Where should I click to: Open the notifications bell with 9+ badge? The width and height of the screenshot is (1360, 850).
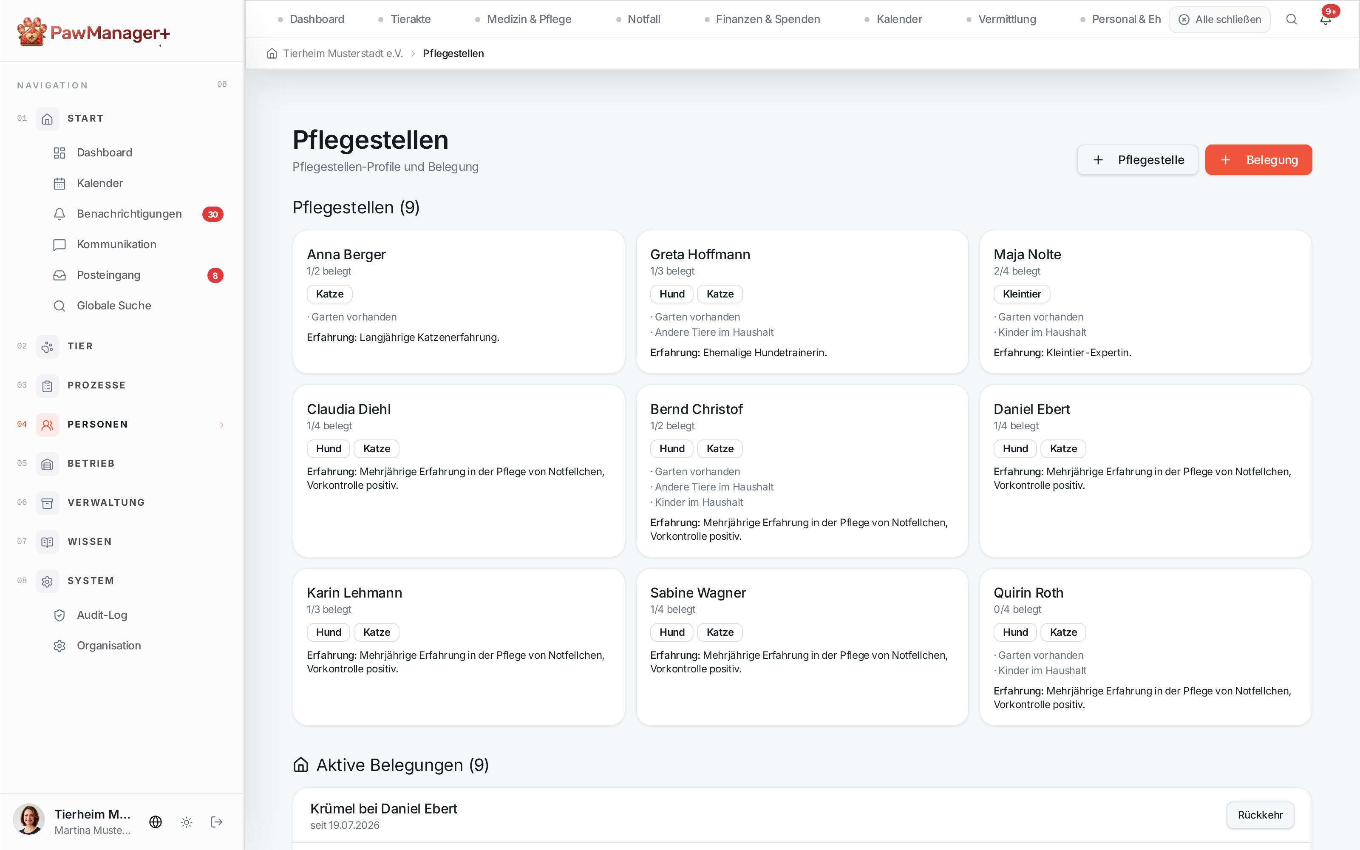(x=1326, y=19)
